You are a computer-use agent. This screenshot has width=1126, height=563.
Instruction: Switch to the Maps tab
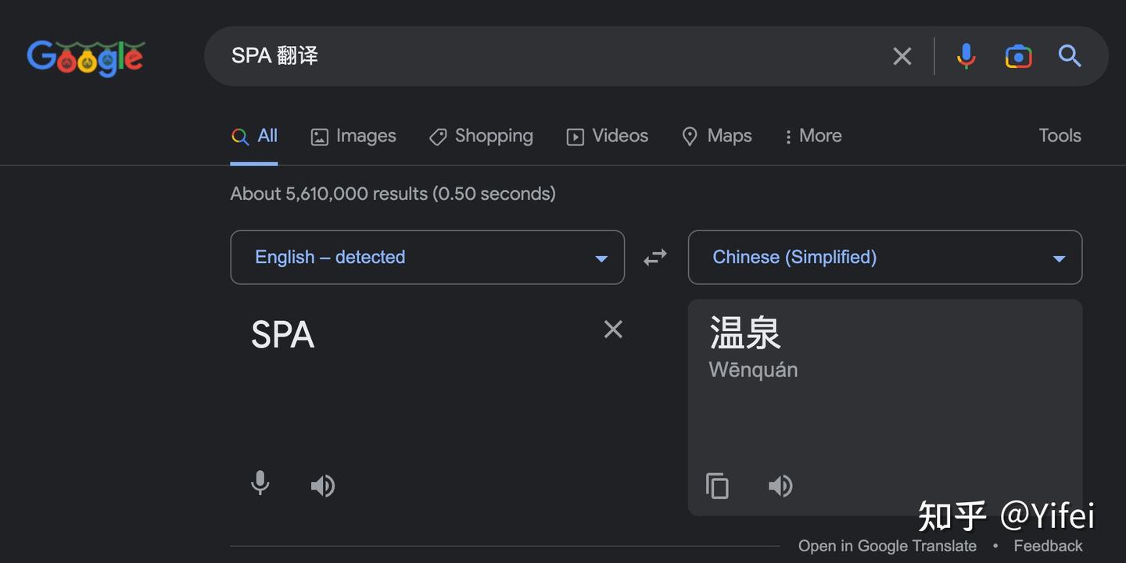tap(716, 136)
